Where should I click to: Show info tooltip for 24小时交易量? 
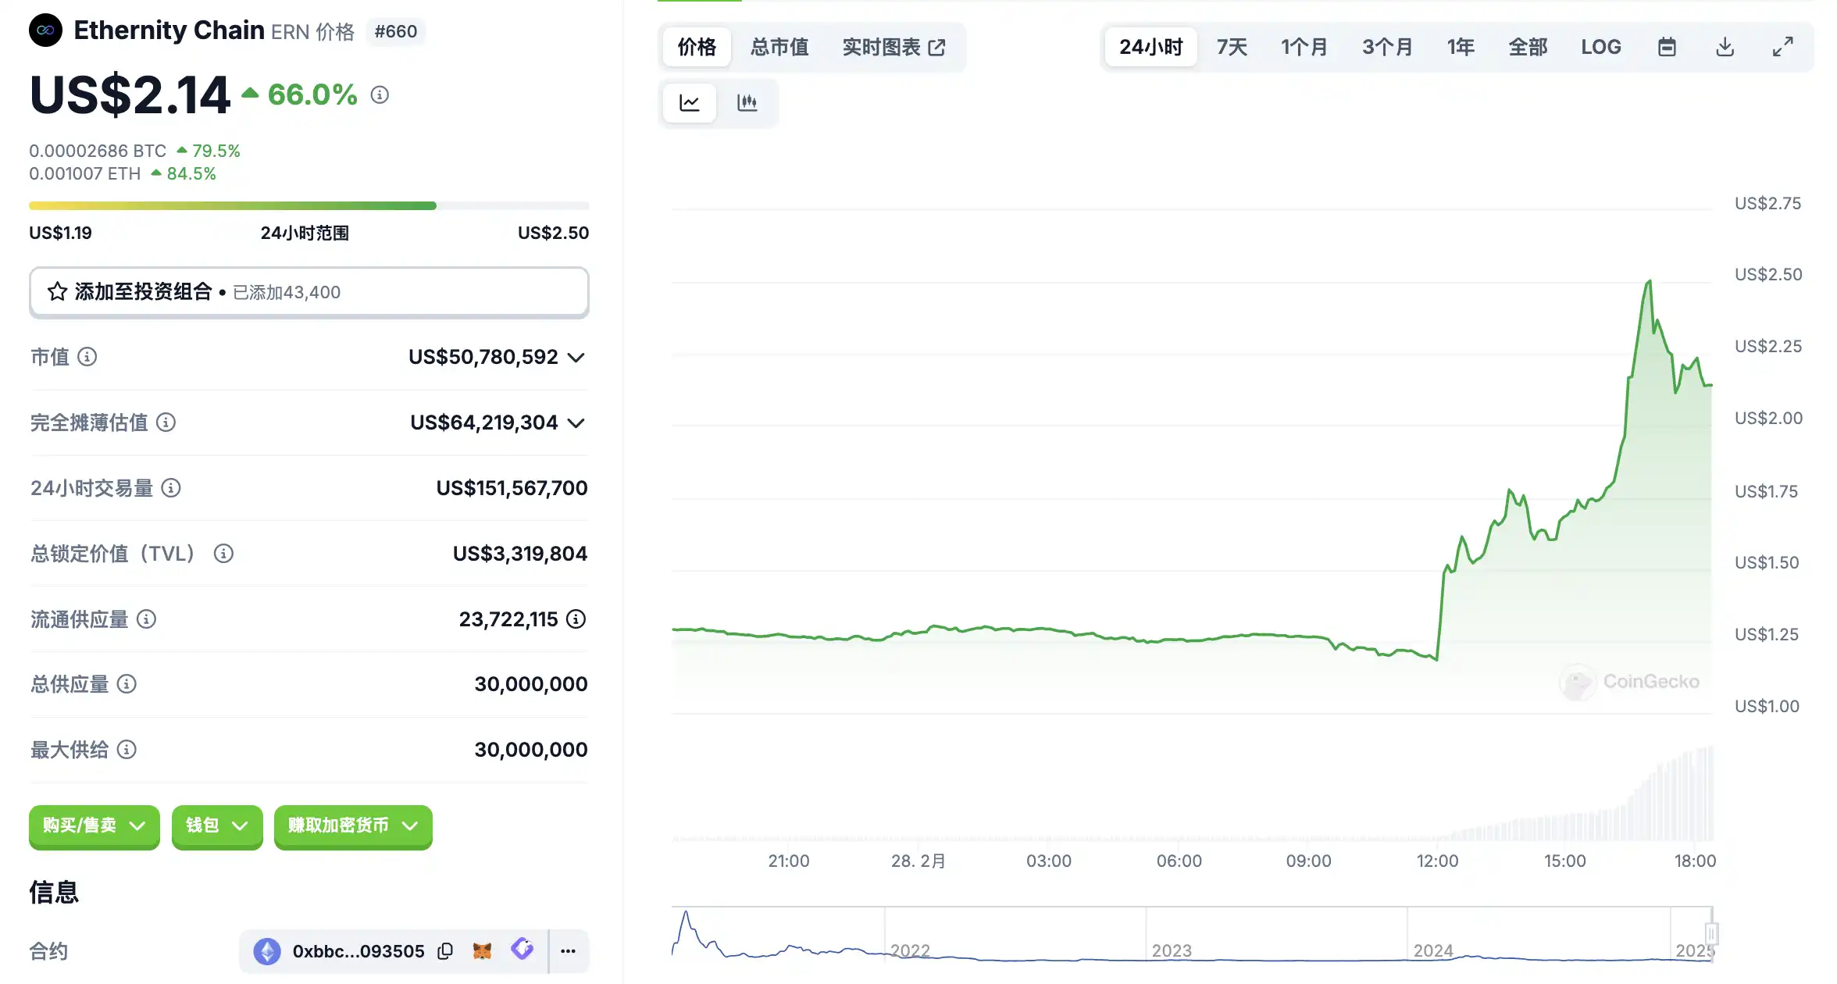click(x=171, y=488)
